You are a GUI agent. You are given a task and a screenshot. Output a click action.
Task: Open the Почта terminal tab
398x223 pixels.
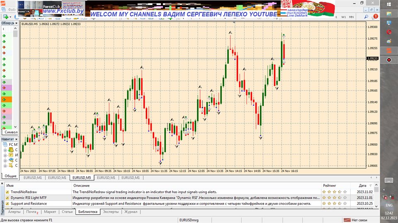point(32,211)
